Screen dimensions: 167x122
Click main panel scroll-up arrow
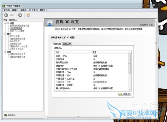click(156, 20)
